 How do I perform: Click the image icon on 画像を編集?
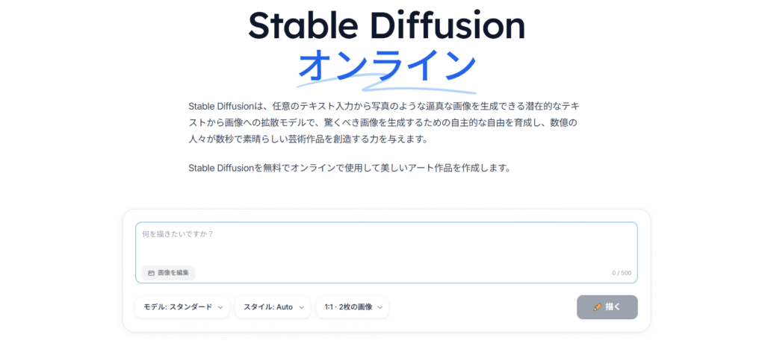(x=151, y=273)
